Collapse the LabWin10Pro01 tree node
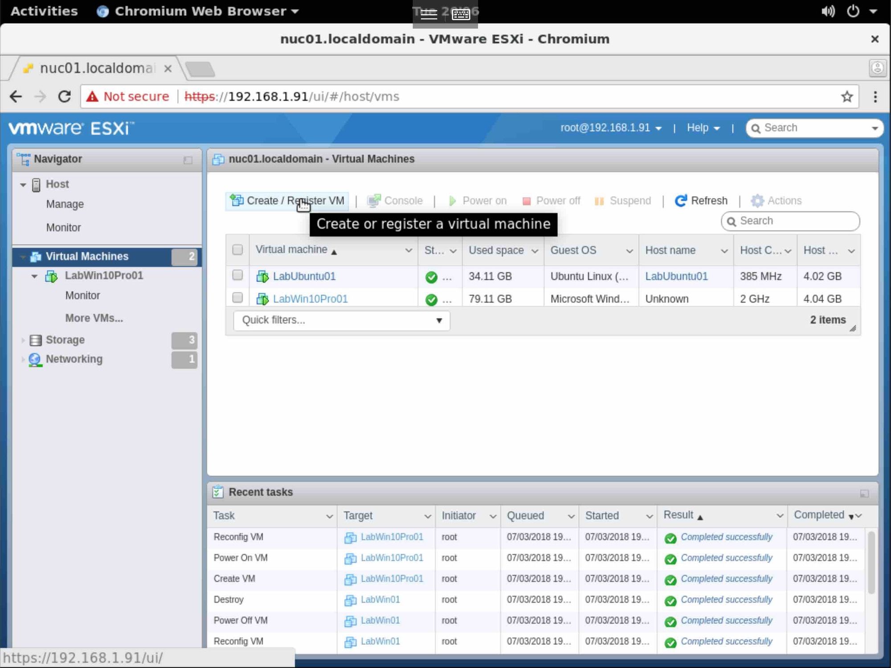 (x=34, y=276)
